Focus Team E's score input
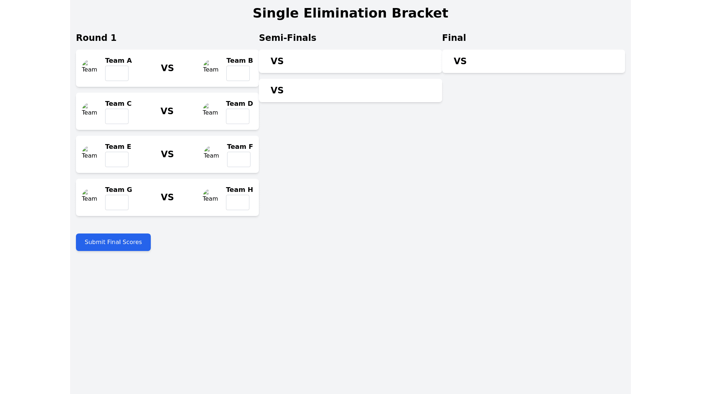The image size is (701, 394). point(117,159)
